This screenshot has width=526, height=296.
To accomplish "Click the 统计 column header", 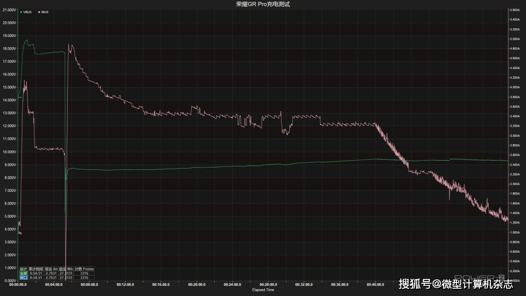I will click(23, 269).
